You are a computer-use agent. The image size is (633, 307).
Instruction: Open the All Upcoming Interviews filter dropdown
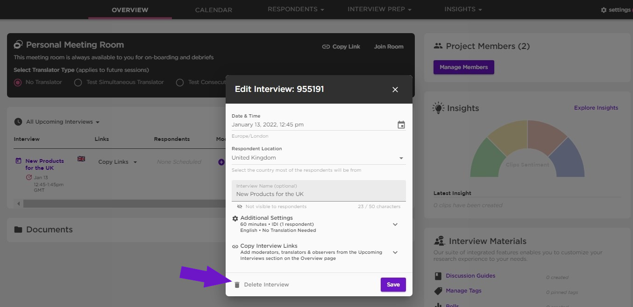coord(63,122)
